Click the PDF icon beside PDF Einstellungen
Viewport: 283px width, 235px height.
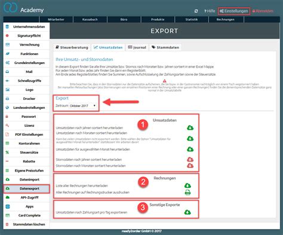click(x=7, y=135)
